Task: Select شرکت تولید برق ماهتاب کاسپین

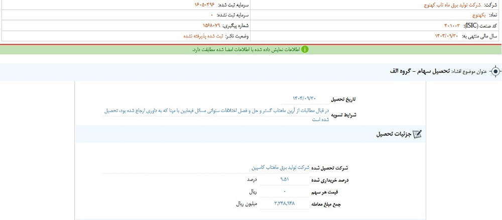Action: [x=281, y=167]
